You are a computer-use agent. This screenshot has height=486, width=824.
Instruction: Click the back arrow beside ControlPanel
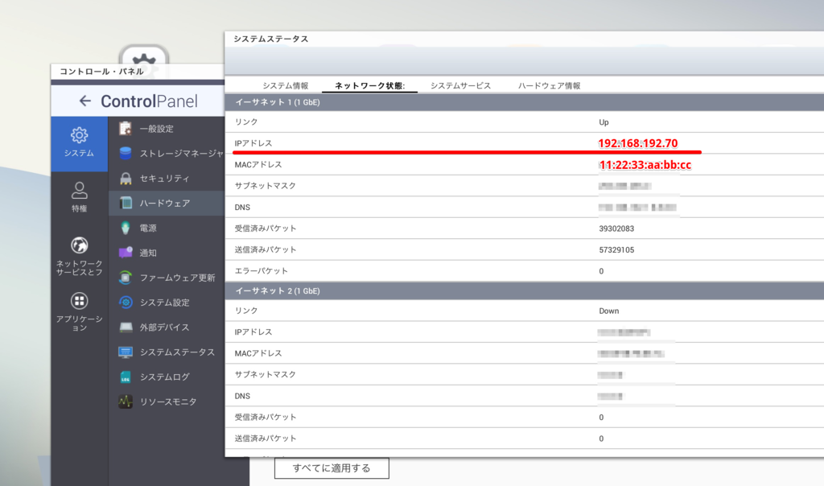84,101
